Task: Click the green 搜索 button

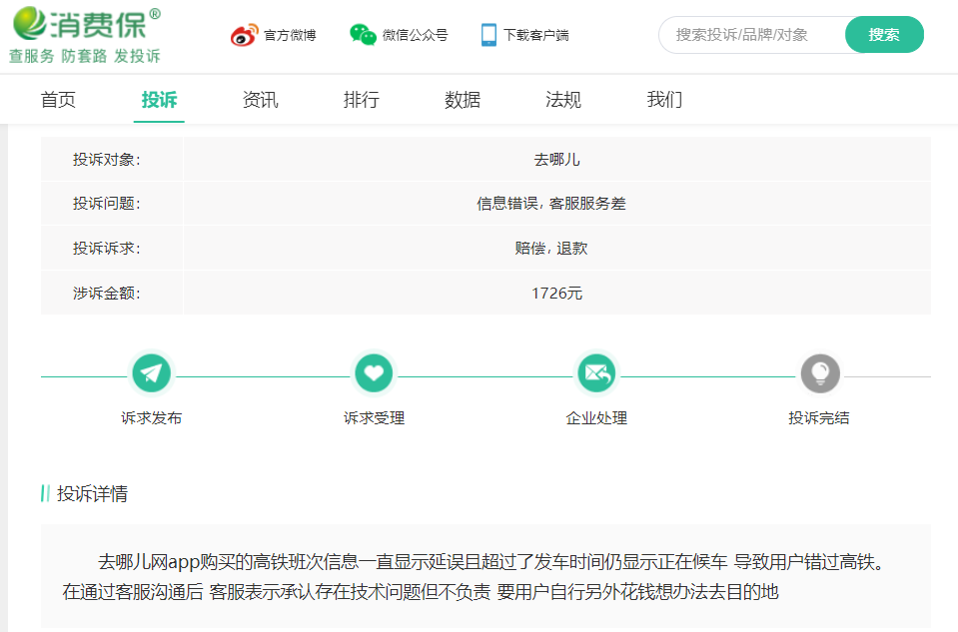Action: click(884, 35)
